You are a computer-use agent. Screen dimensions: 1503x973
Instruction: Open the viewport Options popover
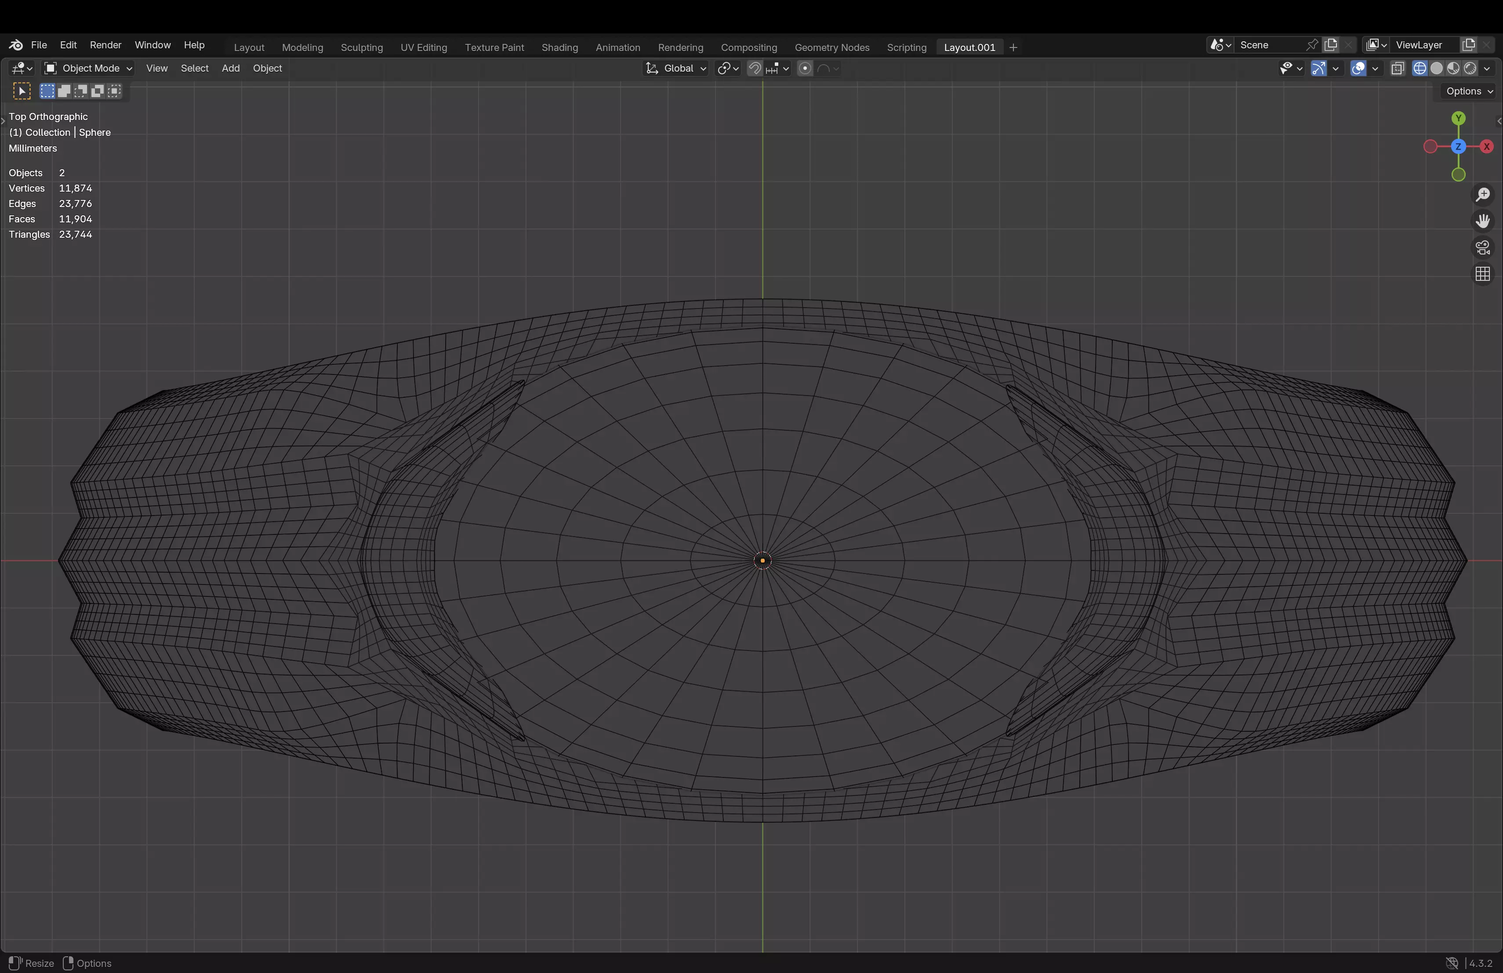pos(1470,91)
